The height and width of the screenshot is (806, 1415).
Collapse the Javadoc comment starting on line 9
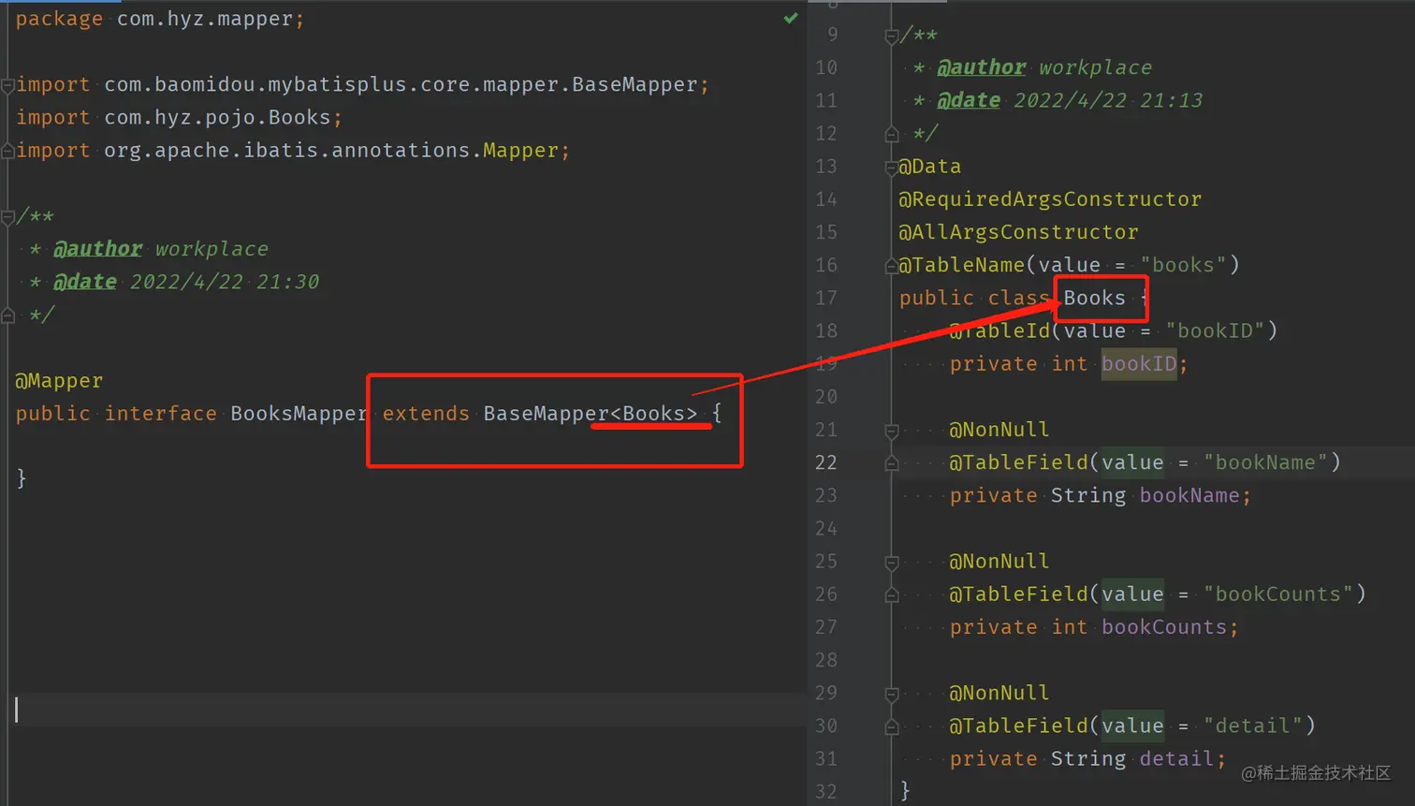click(892, 36)
